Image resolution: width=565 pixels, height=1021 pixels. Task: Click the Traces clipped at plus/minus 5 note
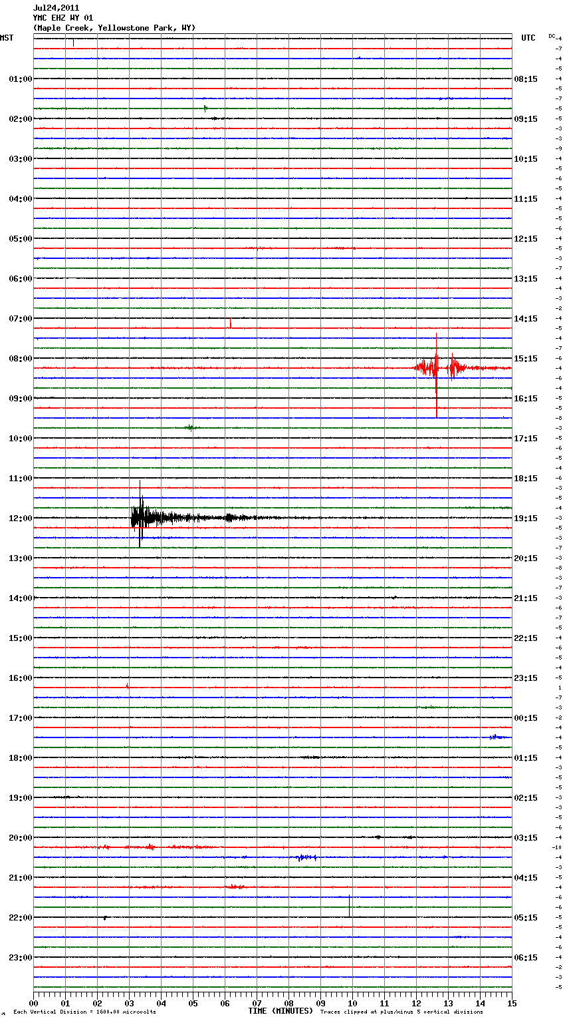(401, 1012)
